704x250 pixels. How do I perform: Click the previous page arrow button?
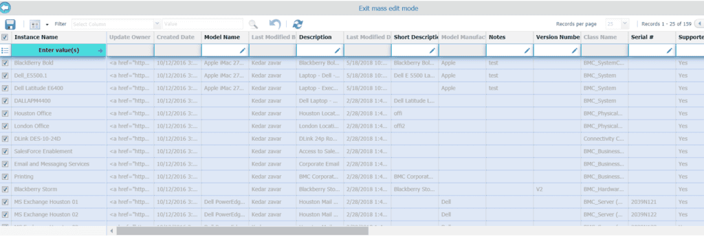[699, 24]
